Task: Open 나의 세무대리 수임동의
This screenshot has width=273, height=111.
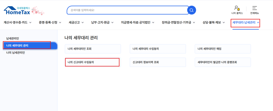Action: point(158,49)
